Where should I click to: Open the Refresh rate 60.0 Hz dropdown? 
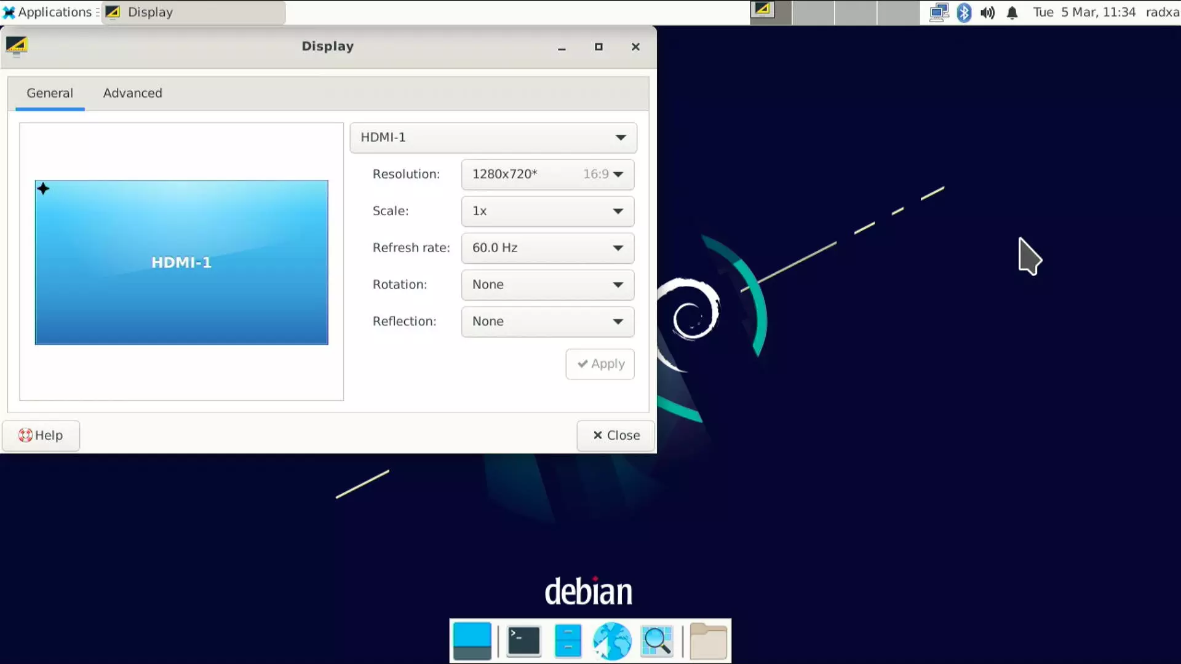[x=547, y=248]
